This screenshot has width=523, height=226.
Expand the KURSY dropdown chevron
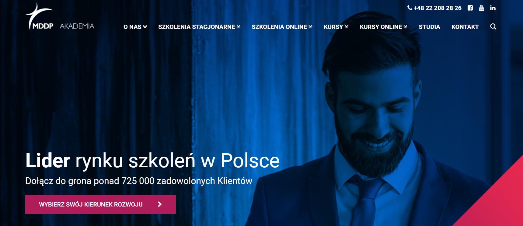[347, 27]
